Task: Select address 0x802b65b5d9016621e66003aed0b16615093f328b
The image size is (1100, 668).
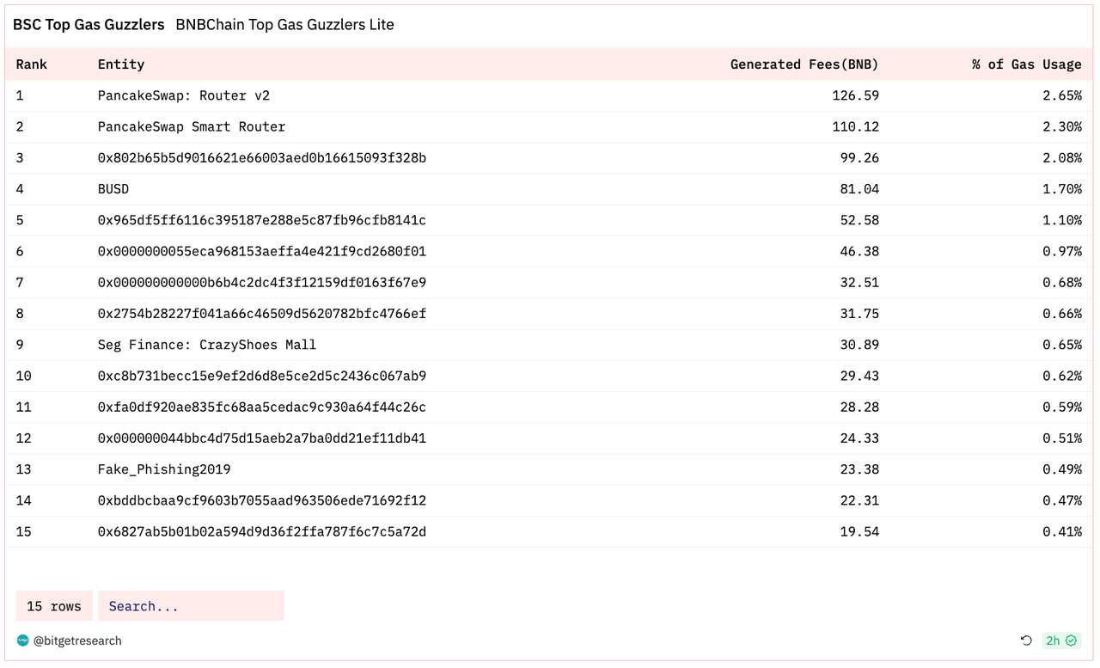Action: coord(262,158)
